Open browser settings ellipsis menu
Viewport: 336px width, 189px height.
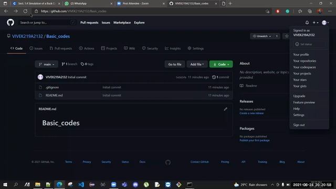[330, 11]
